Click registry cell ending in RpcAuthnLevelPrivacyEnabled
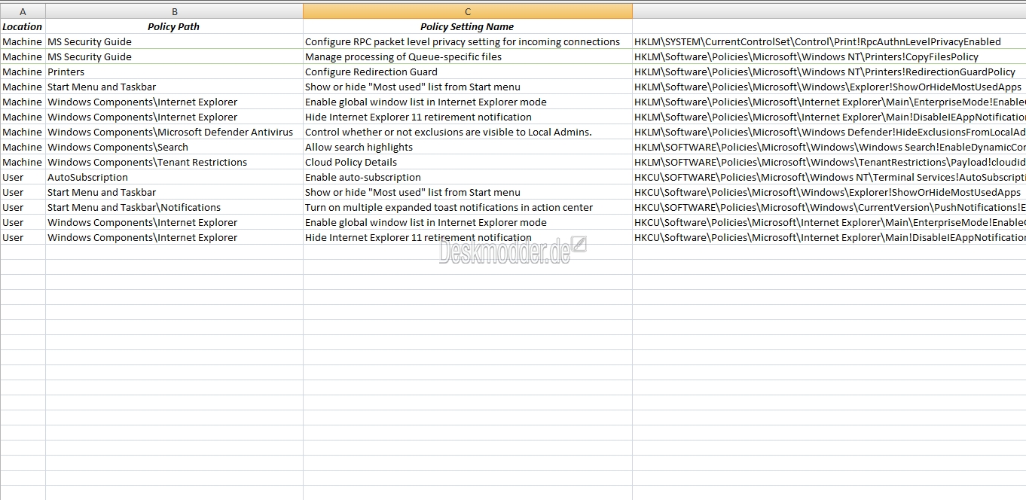This screenshot has width=1026, height=500. pyautogui.click(x=829, y=41)
